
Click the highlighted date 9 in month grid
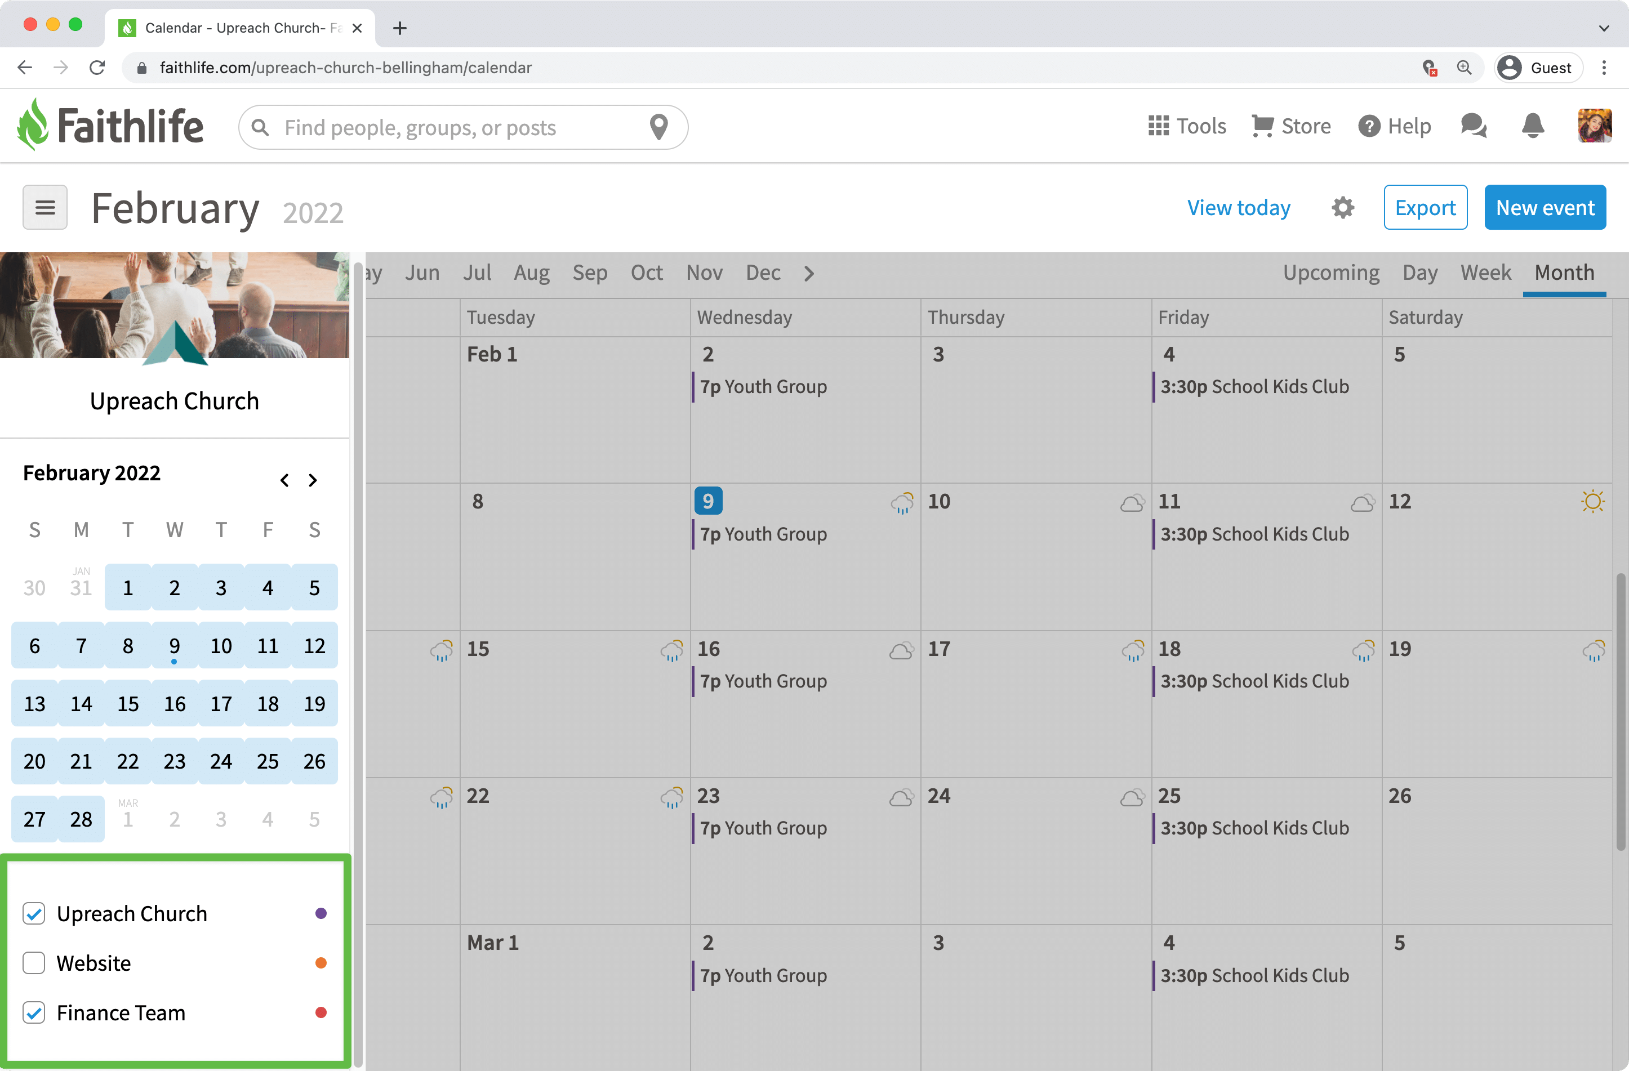707,501
